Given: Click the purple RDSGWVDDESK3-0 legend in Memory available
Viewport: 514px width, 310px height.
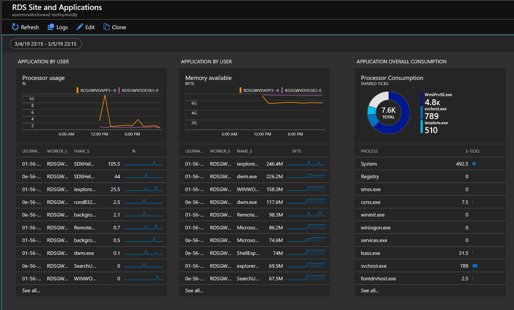Looking at the screenshot, I should (x=301, y=90).
